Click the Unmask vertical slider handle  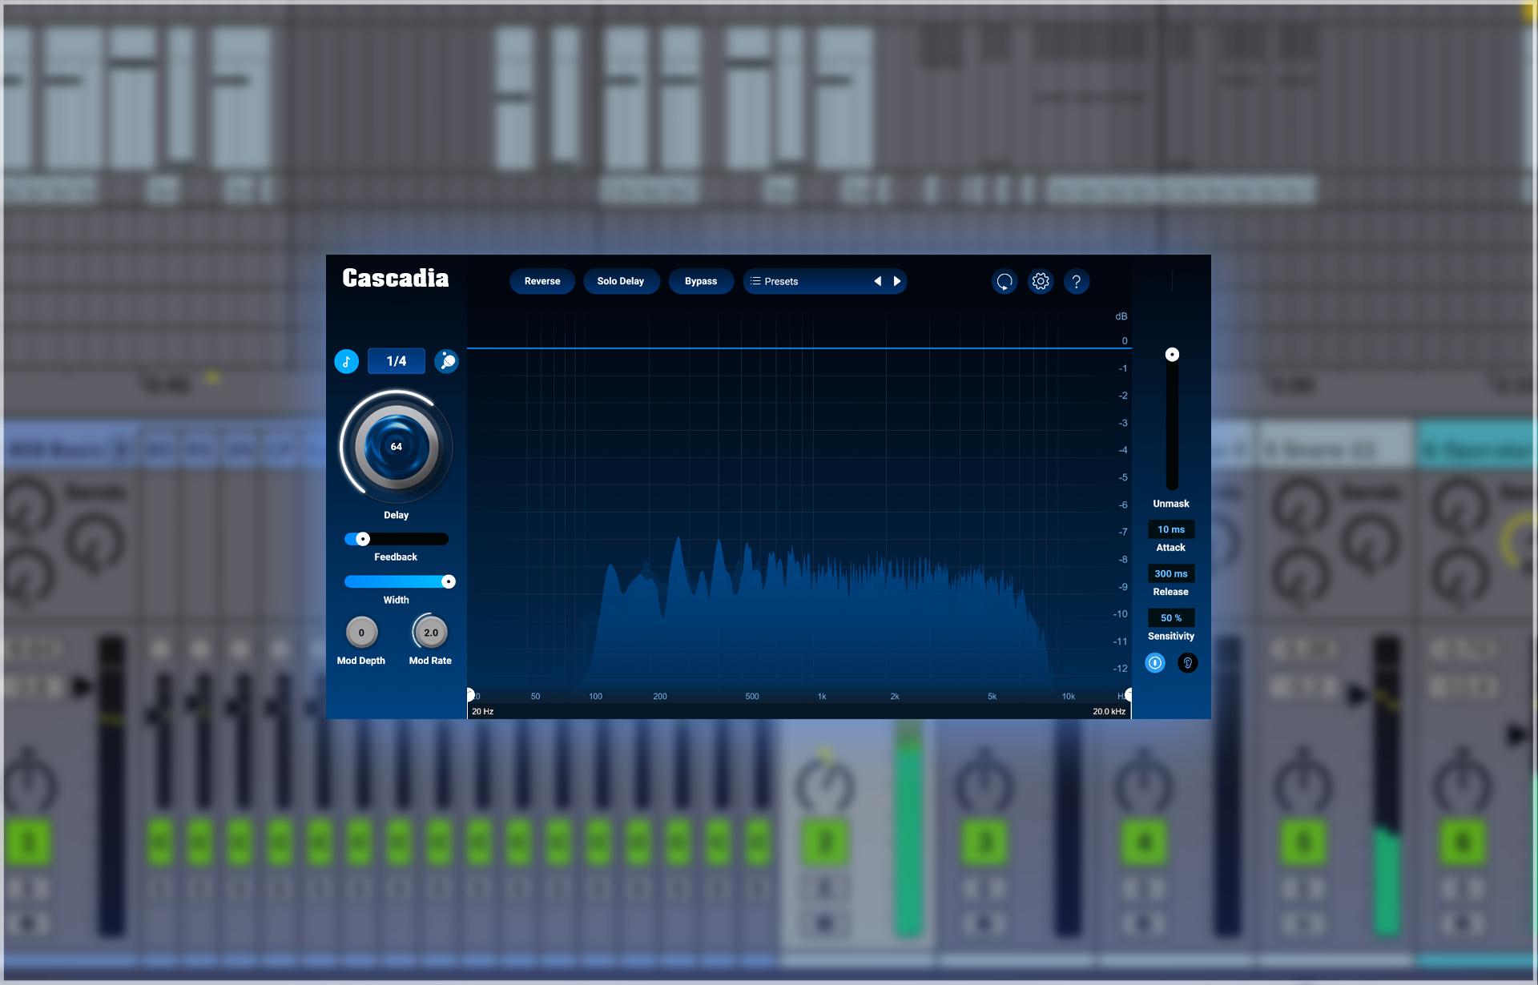(x=1172, y=354)
